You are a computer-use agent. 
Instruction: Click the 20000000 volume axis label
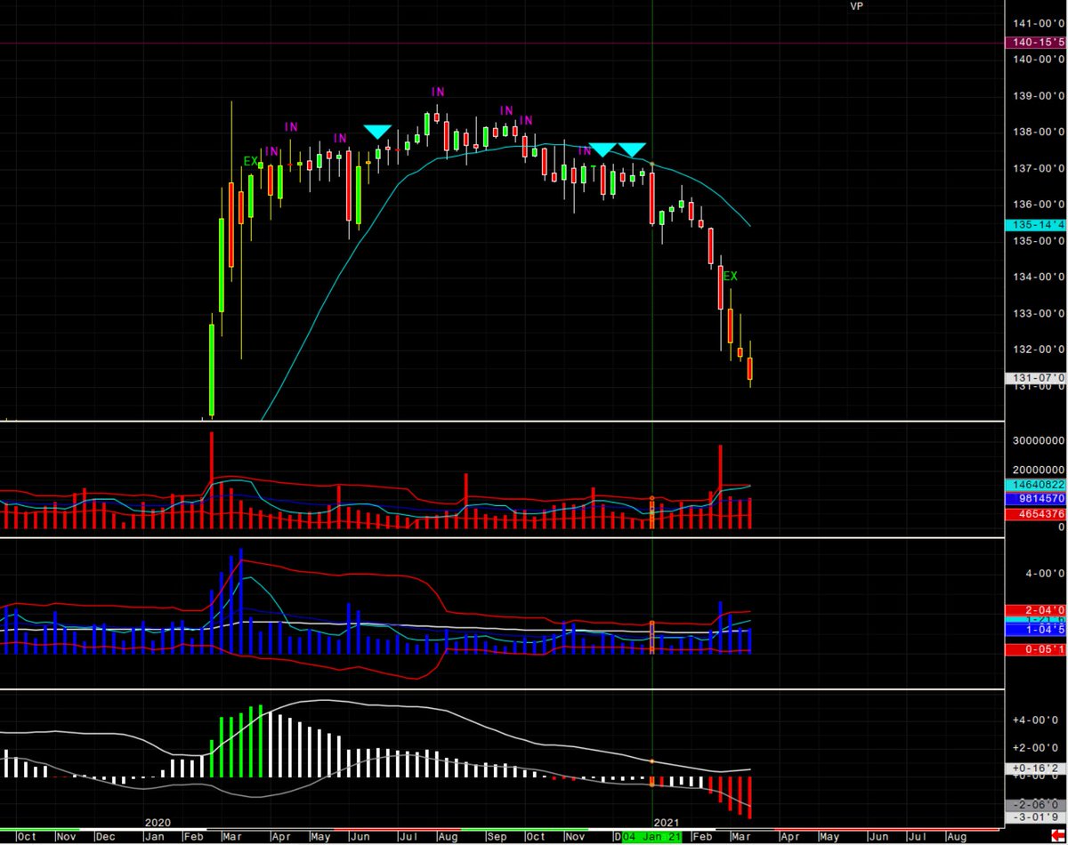tap(1038, 470)
